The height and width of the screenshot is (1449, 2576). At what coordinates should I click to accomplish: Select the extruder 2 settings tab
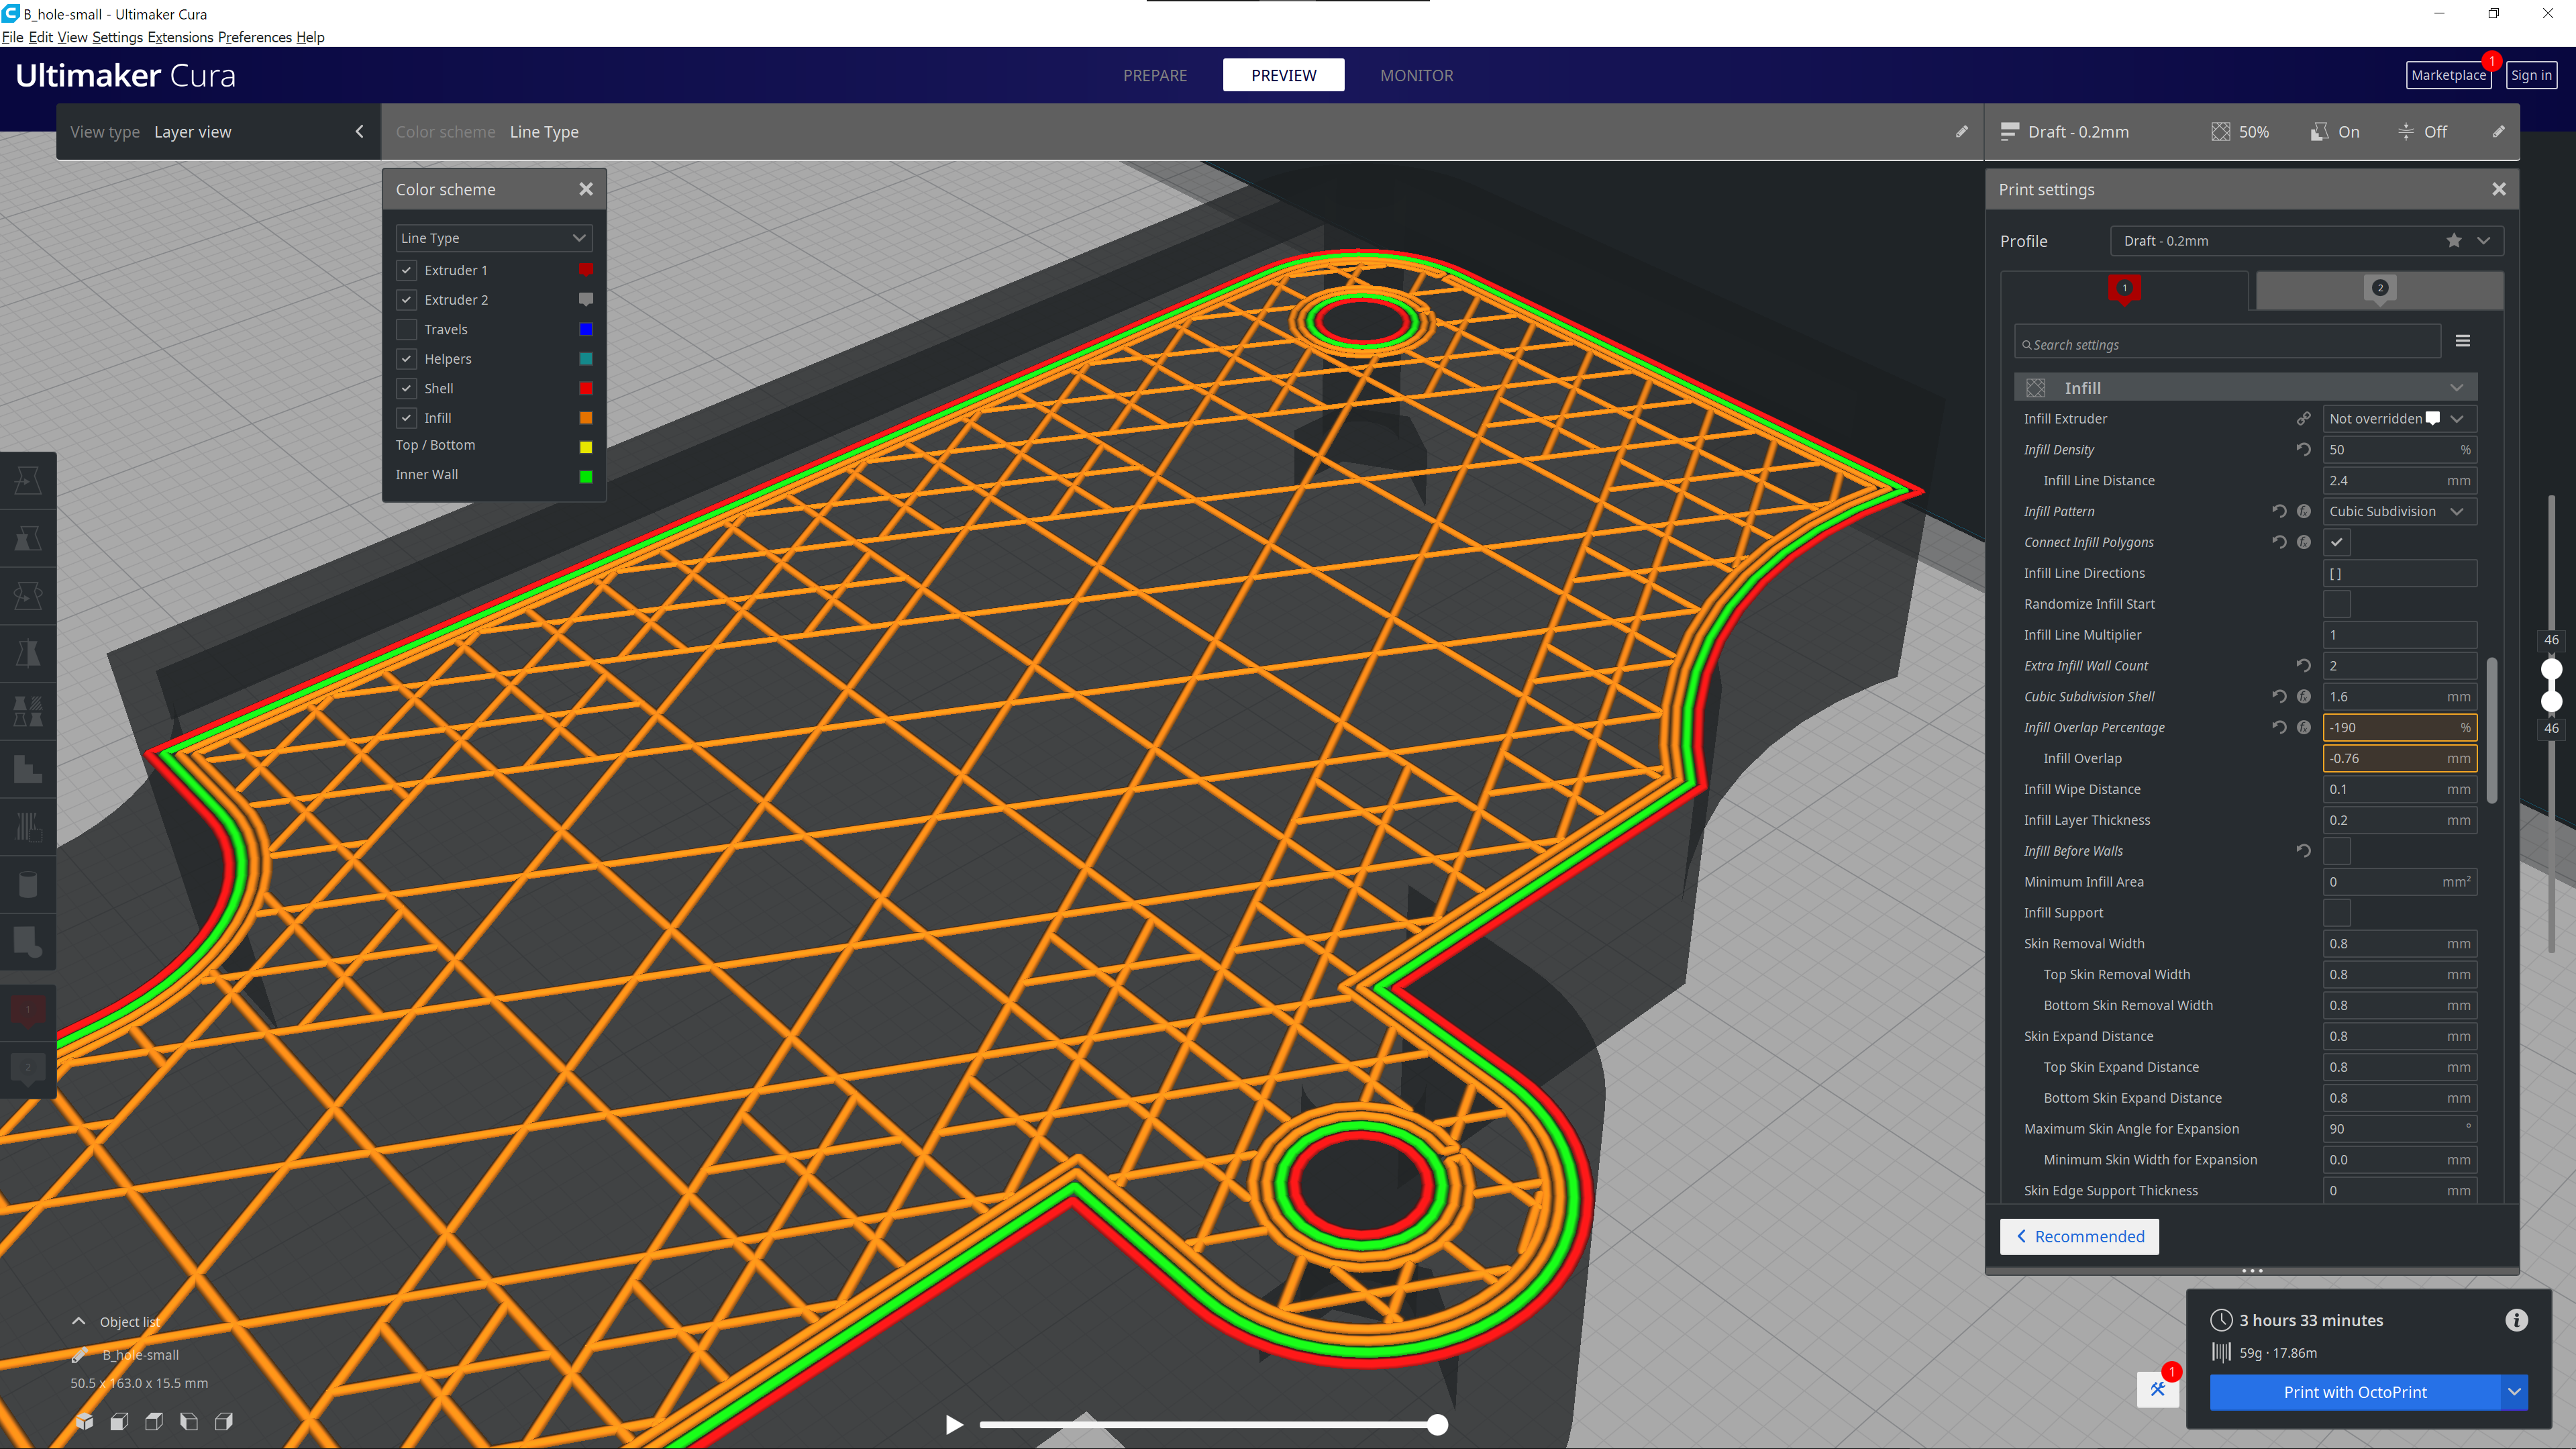click(x=2380, y=290)
